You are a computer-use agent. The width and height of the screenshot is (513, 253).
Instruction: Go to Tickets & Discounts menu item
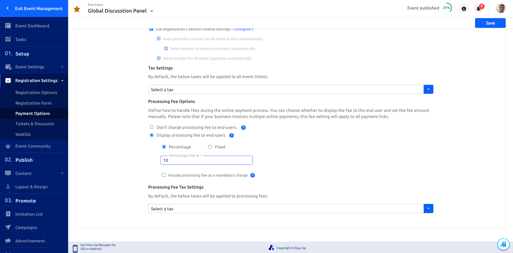[x=35, y=124]
